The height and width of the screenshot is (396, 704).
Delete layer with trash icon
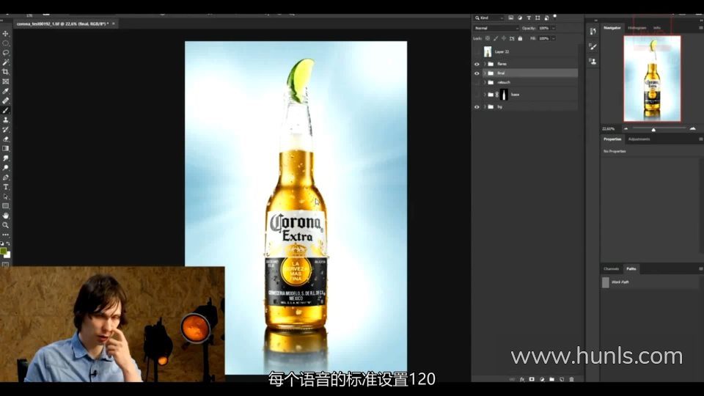tap(571, 379)
